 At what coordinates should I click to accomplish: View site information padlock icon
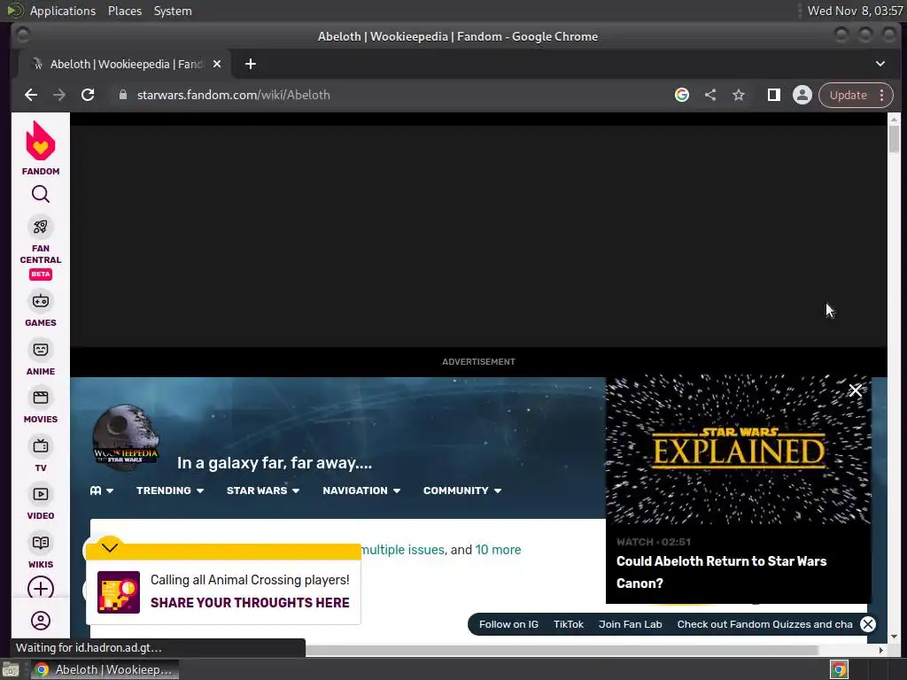tap(122, 95)
